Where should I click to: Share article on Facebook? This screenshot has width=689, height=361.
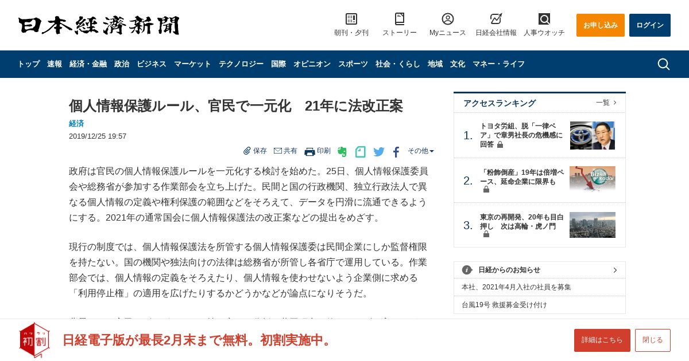point(396,152)
